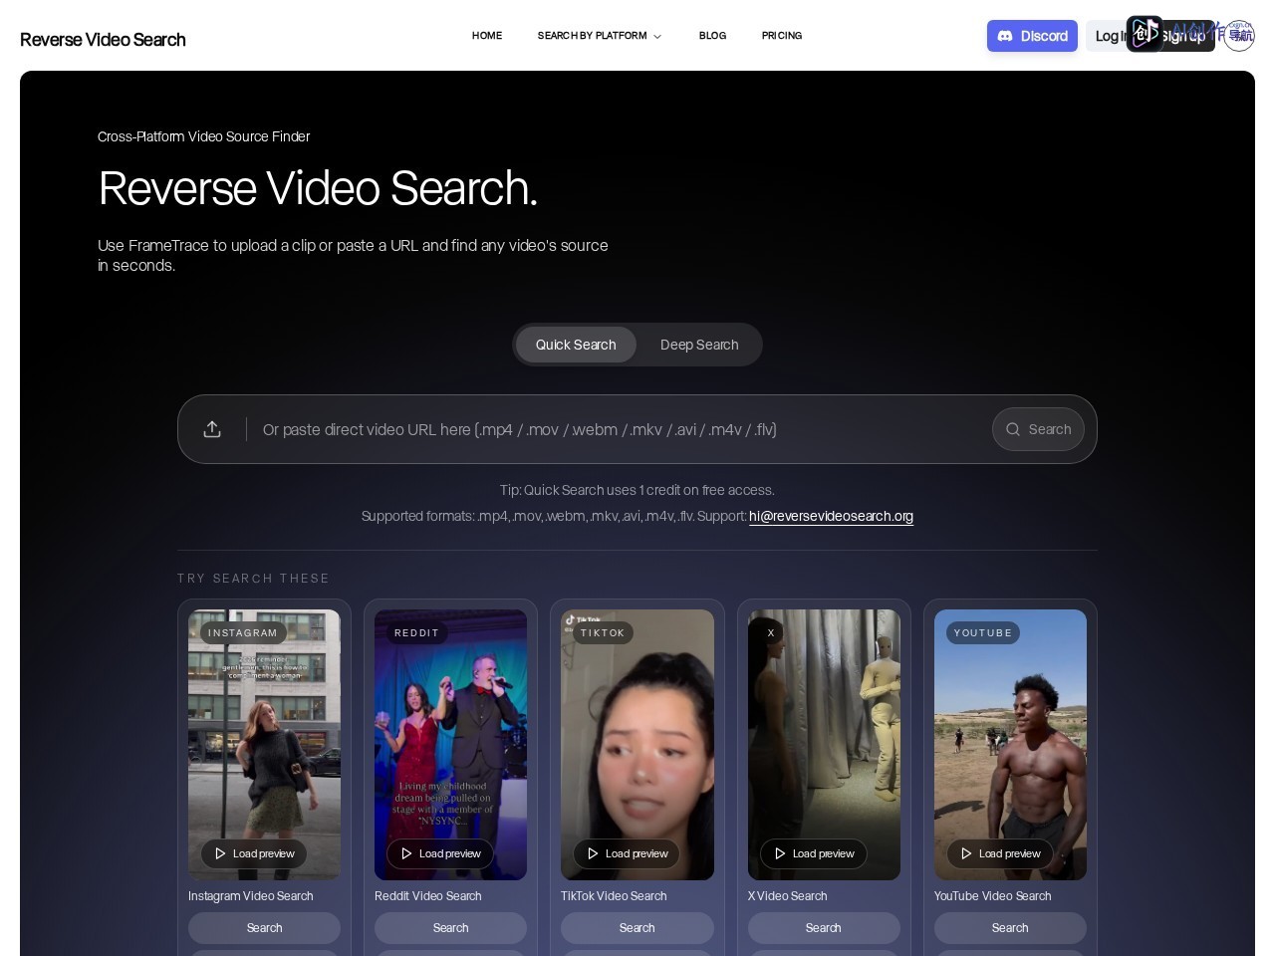The image size is (1275, 956).
Task: Open the hi@reversevideosearch.org support link
Action: 831,516
